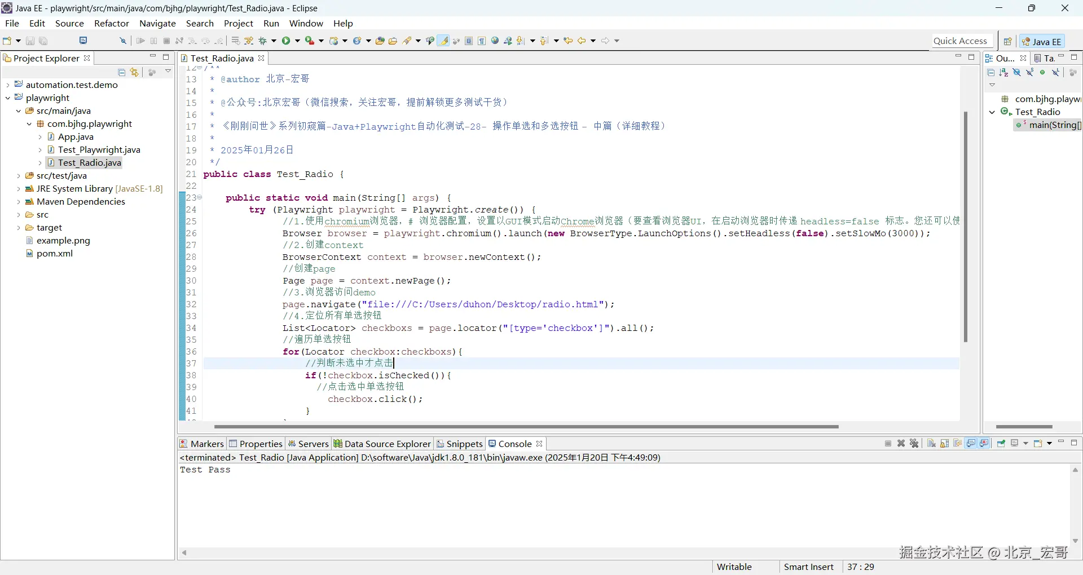Screen dimensions: 1083x575
Task: Select pom.xml in Project Explorer
Action: (x=54, y=254)
